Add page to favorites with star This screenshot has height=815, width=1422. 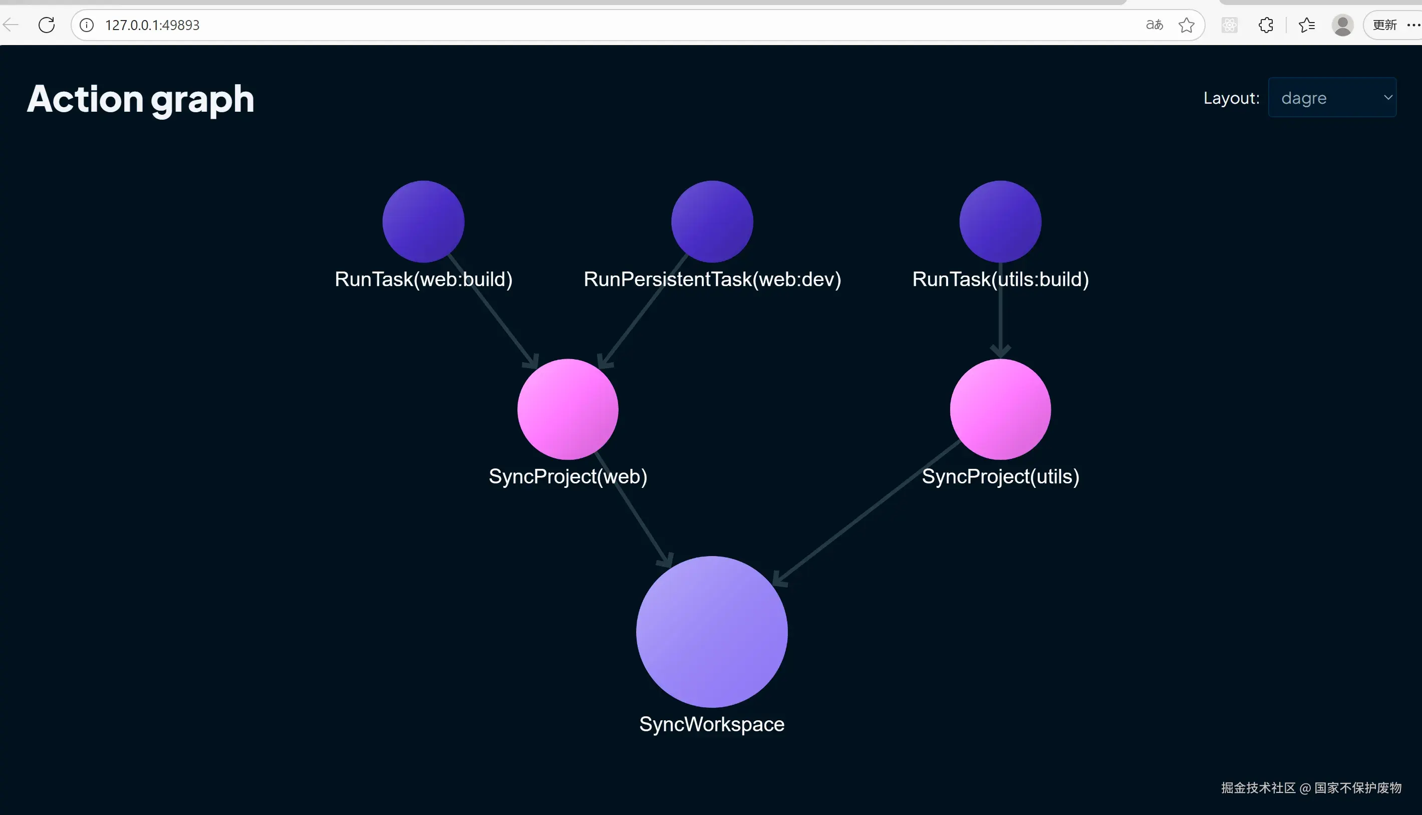[x=1186, y=25]
